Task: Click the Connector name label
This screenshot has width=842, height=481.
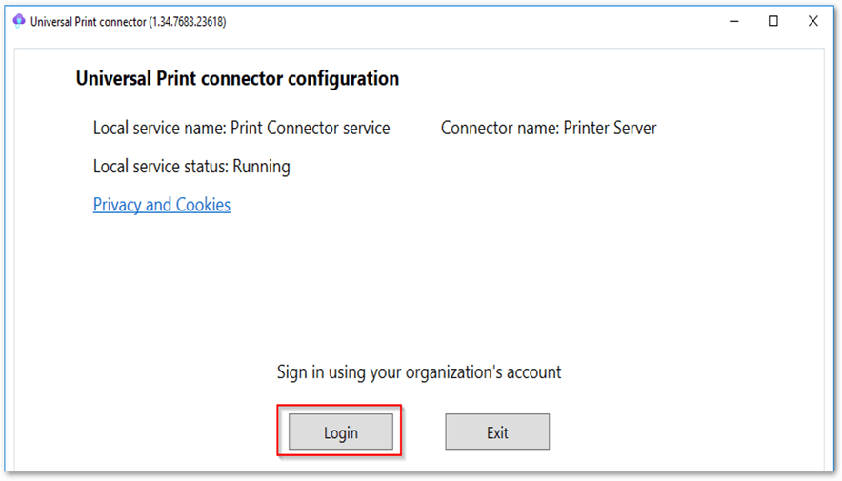Action: (500, 128)
